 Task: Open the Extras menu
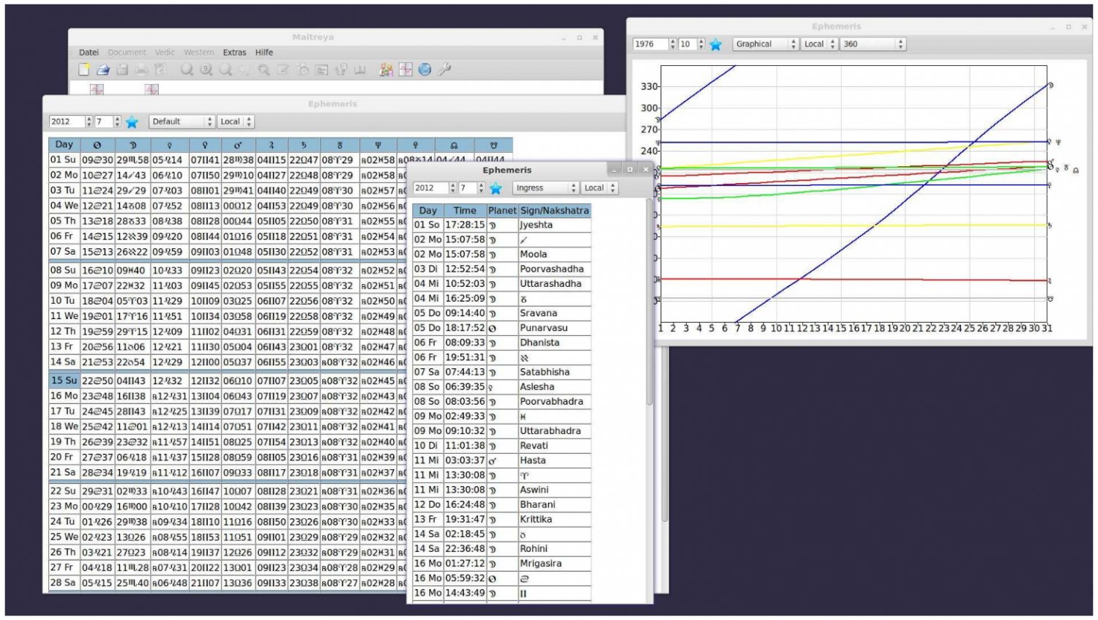coord(234,52)
